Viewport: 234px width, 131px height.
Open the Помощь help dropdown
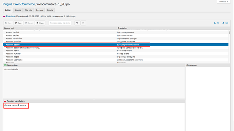[223, 1]
